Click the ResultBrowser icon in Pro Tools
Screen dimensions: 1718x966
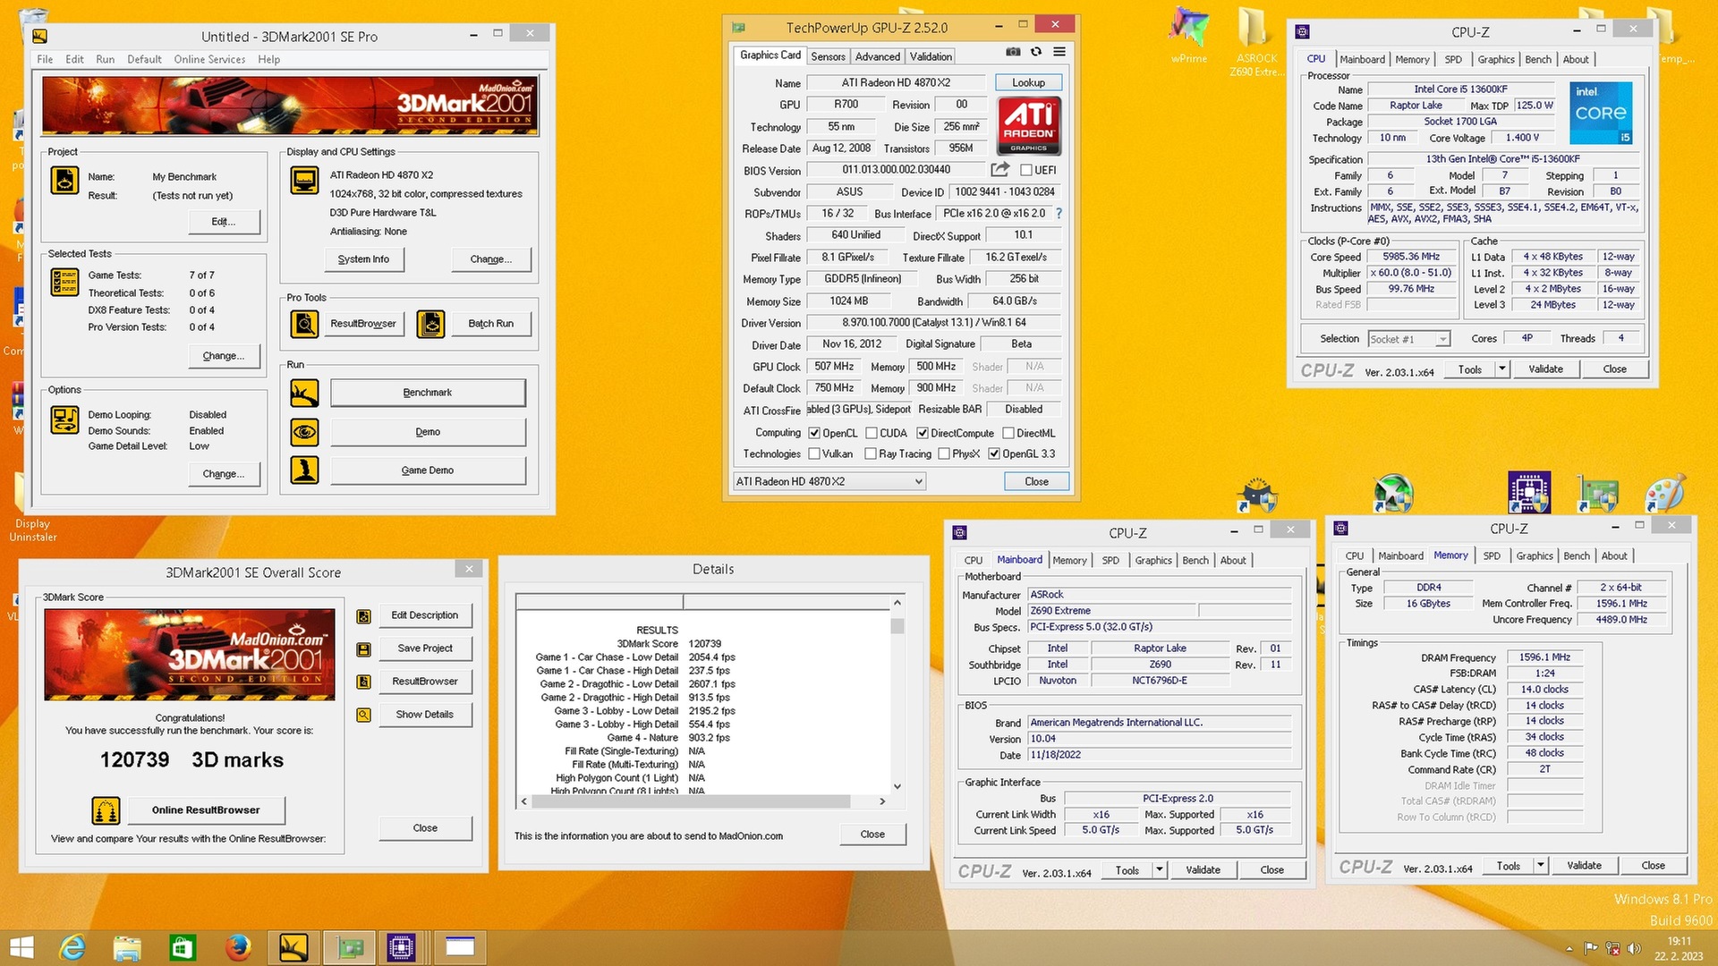coord(304,324)
